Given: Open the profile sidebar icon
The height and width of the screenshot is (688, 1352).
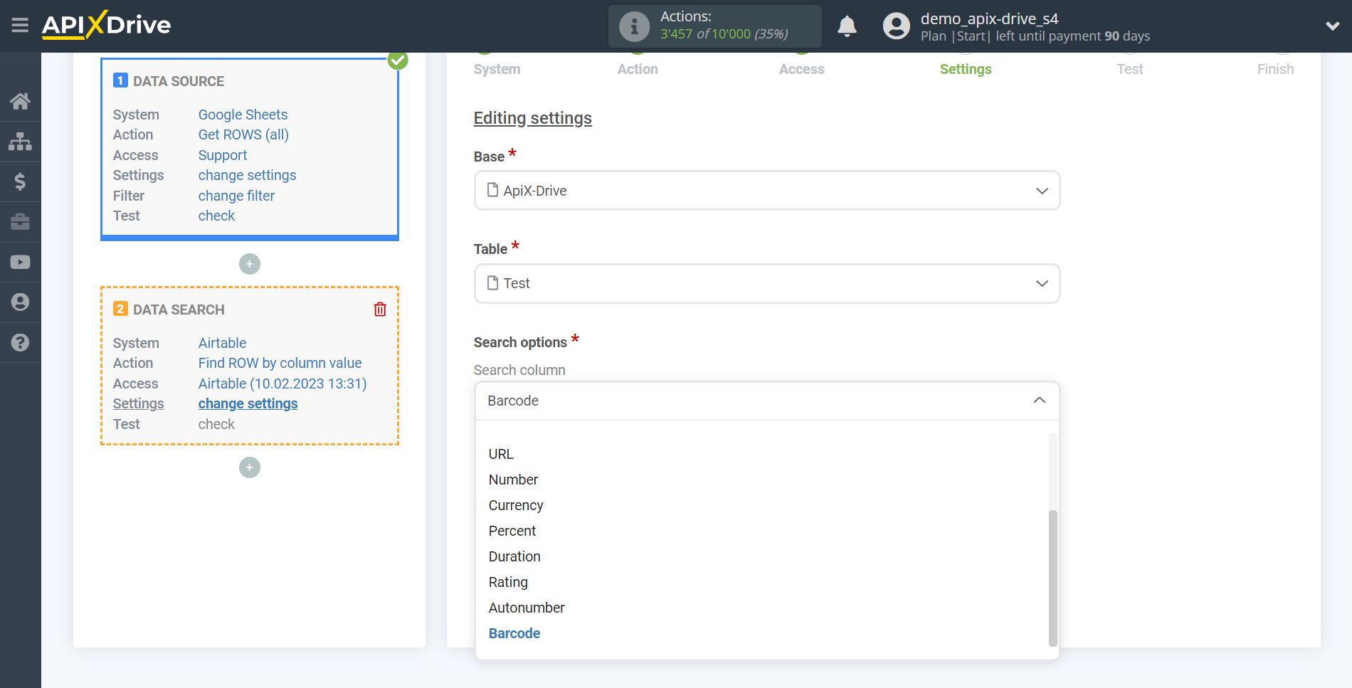Looking at the screenshot, I should click(20, 302).
